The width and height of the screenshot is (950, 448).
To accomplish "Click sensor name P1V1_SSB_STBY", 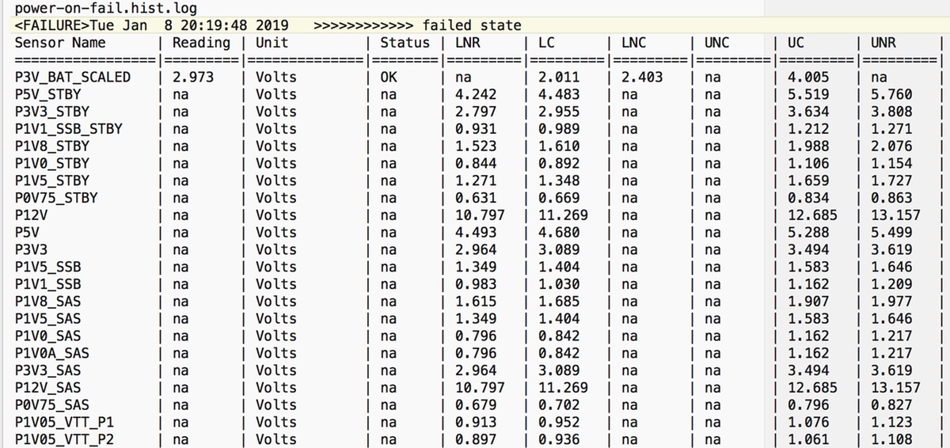I will coord(69,129).
